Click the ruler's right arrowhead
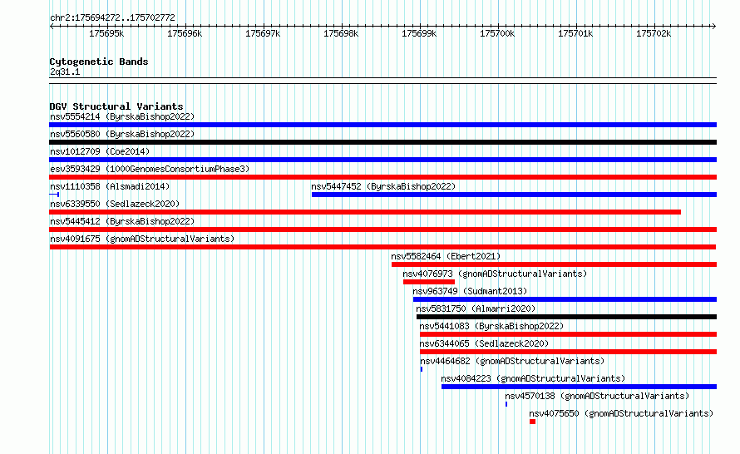 click(714, 26)
